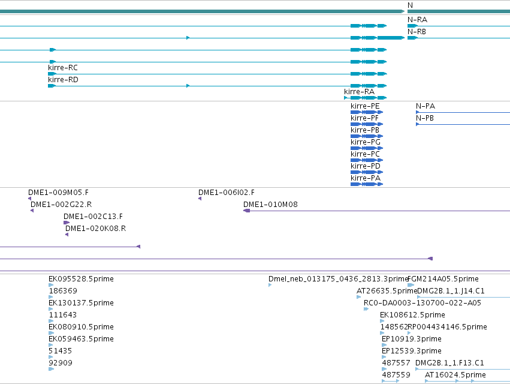The image size is (510, 384).
Task: Click the N-RA transcript start exon
Action: click(412, 26)
